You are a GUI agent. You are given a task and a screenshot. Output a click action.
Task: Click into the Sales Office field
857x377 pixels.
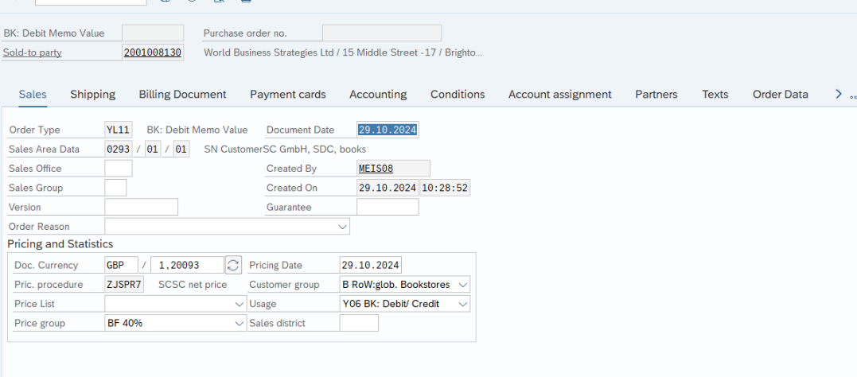pyautogui.click(x=118, y=169)
